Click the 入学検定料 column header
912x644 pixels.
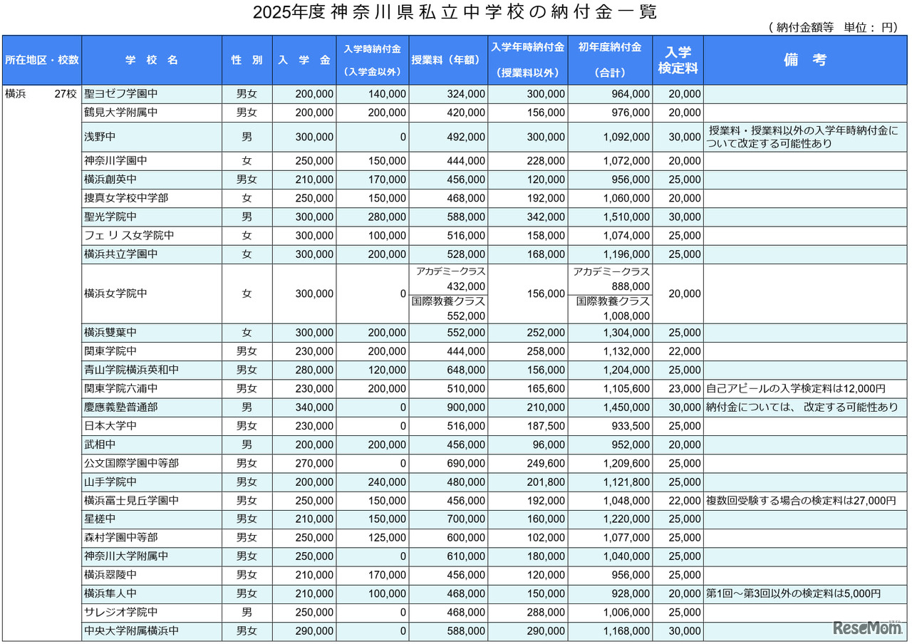coord(678,61)
